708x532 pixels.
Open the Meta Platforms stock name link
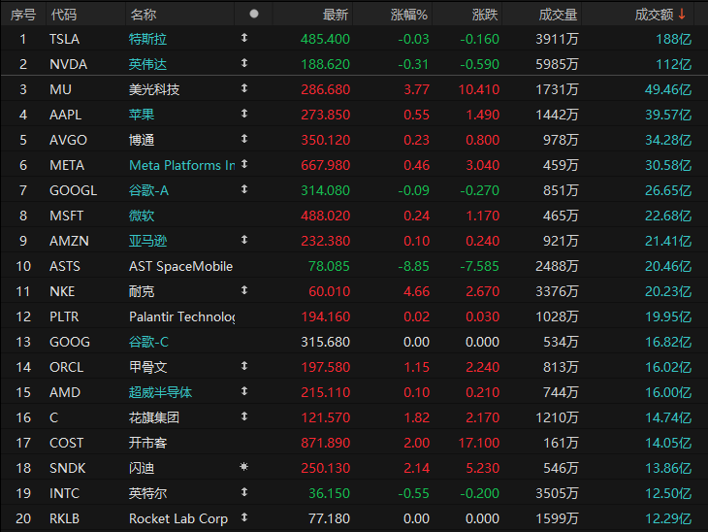(182, 165)
